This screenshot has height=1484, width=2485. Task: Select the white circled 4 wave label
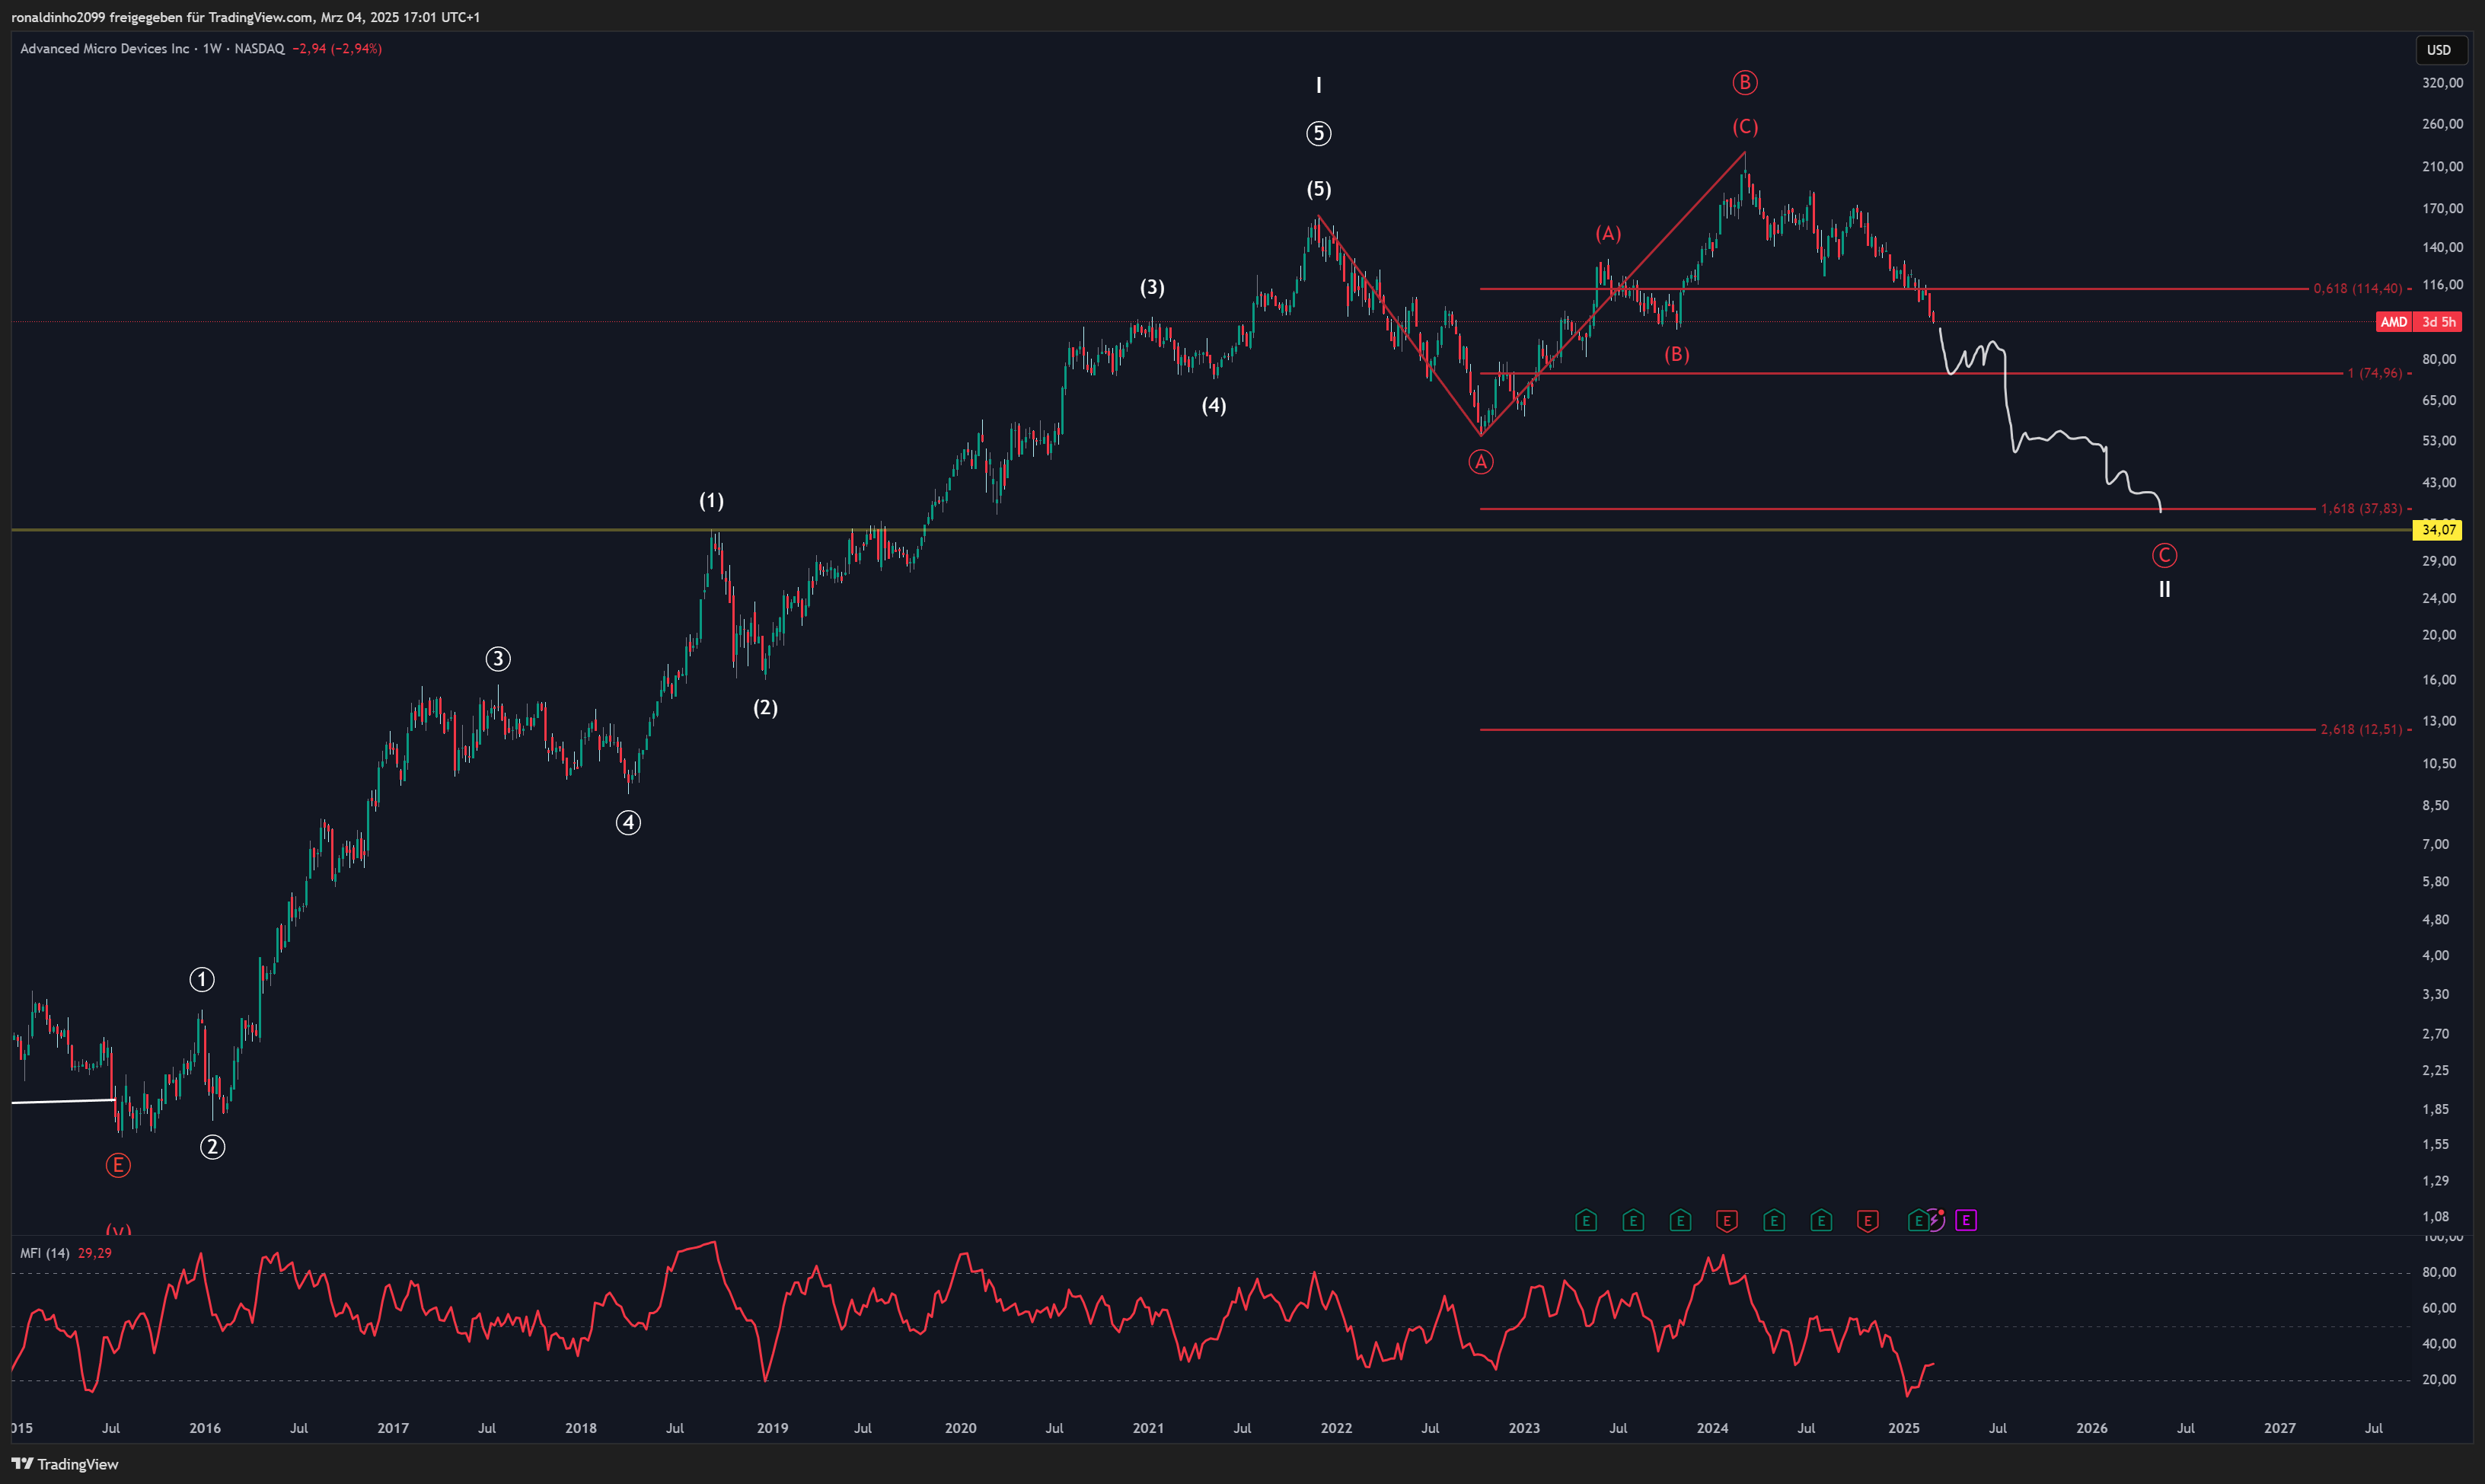click(x=628, y=823)
